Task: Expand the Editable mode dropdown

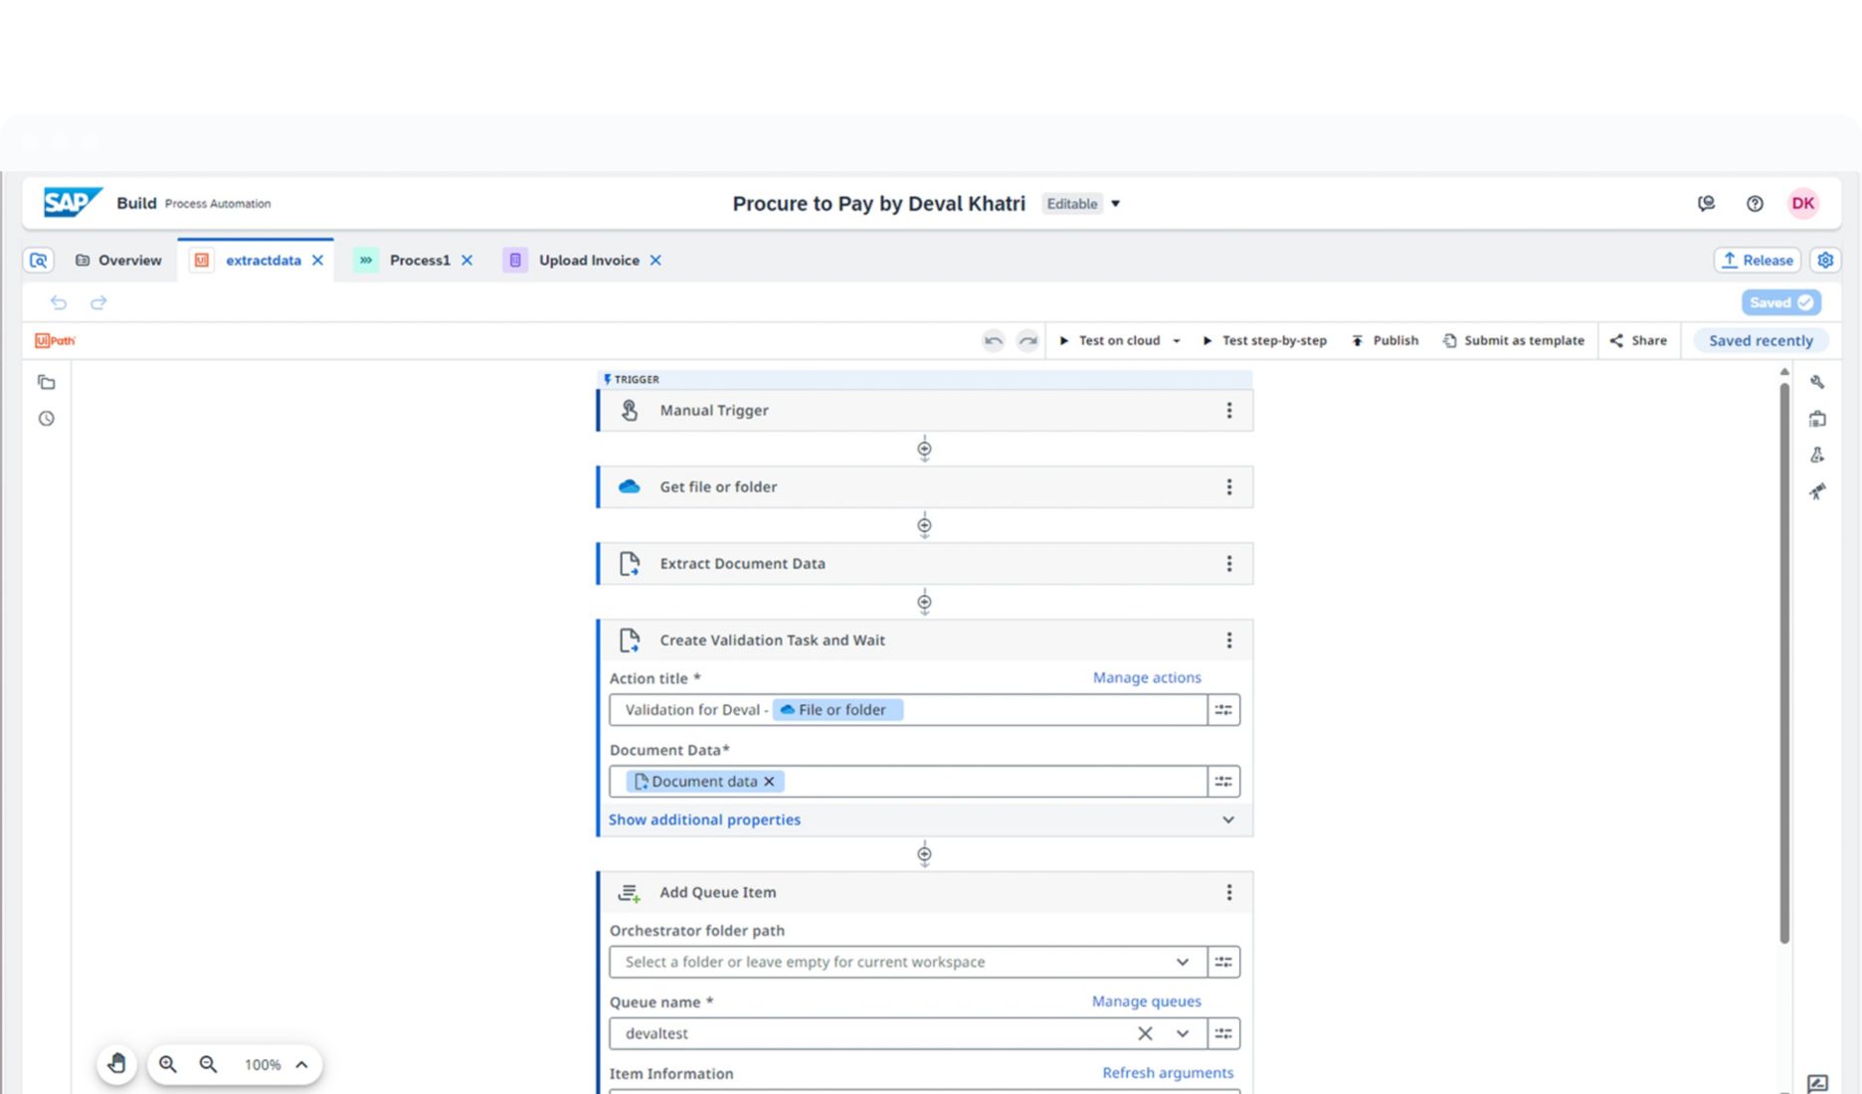Action: [1116, 204]
